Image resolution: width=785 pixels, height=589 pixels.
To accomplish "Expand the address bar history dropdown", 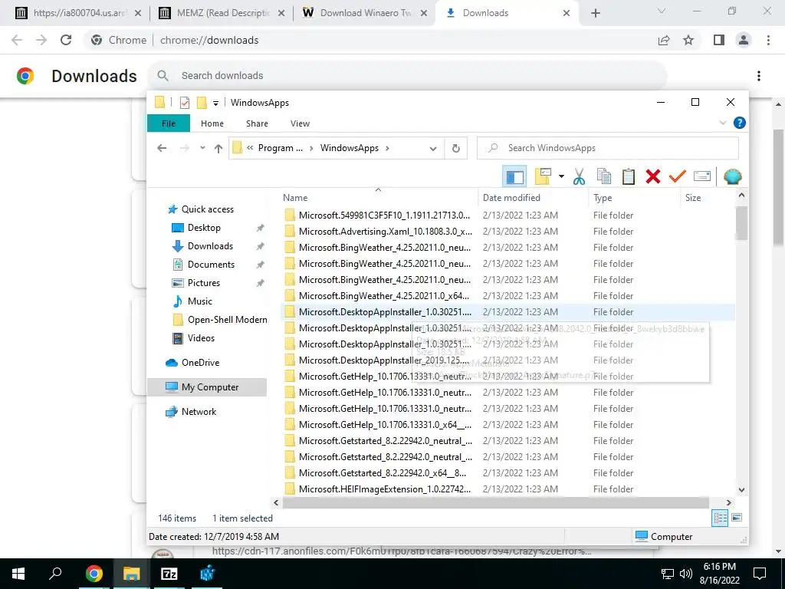I will coord(433,148).
